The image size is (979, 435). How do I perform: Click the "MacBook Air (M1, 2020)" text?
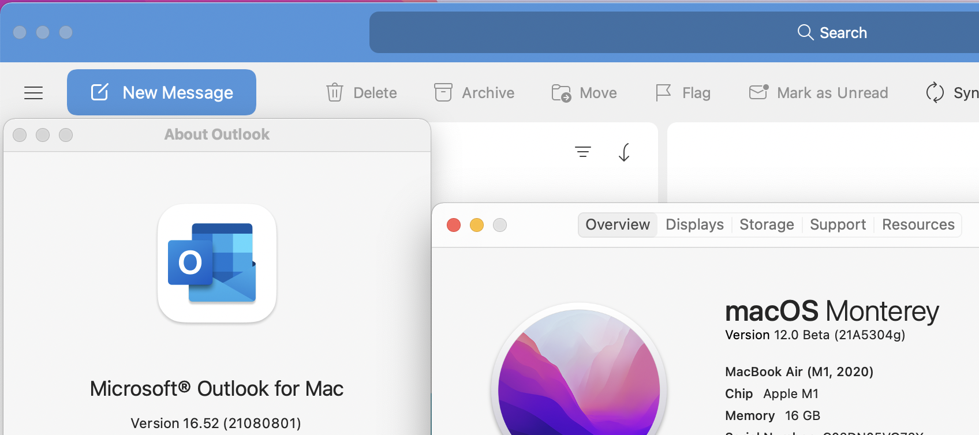pyautogui.click(x=799, y=372)
